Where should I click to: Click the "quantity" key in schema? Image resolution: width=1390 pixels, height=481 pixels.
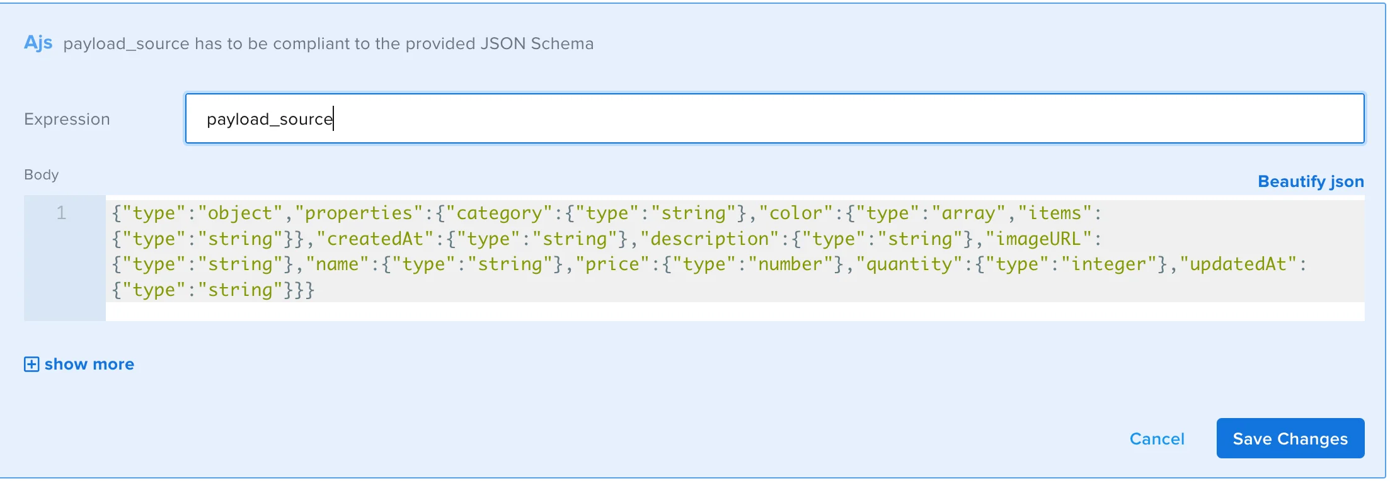[909, 264]
